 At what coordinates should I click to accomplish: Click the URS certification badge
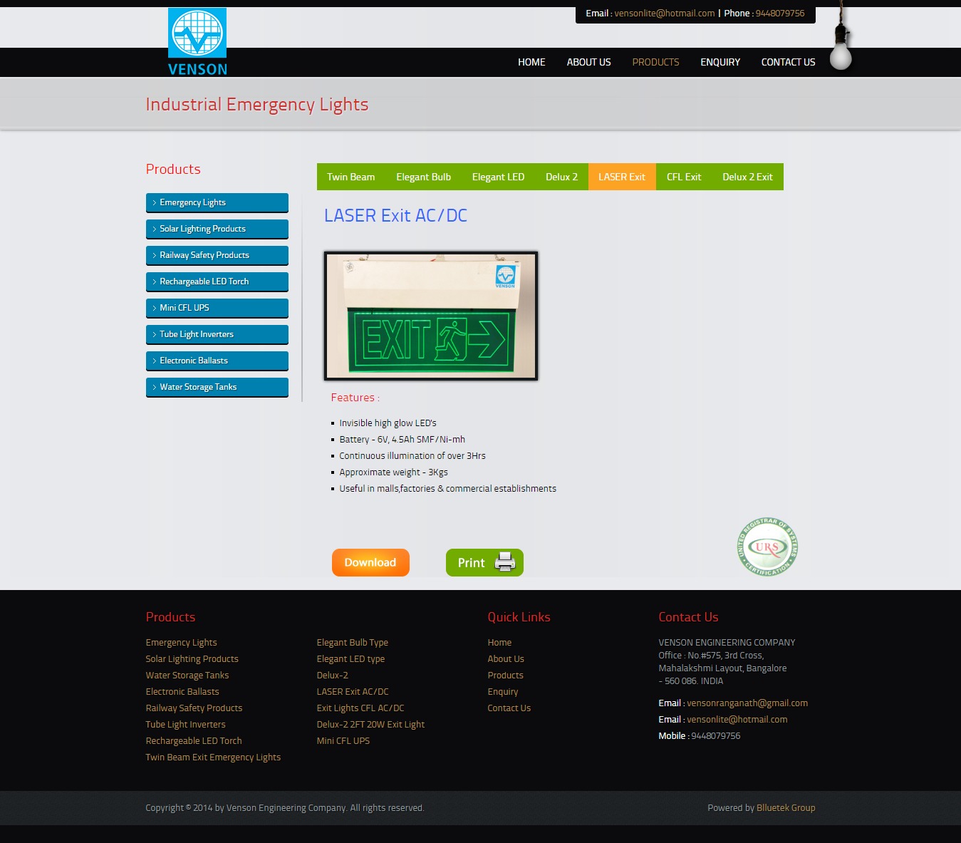(767, 547)
